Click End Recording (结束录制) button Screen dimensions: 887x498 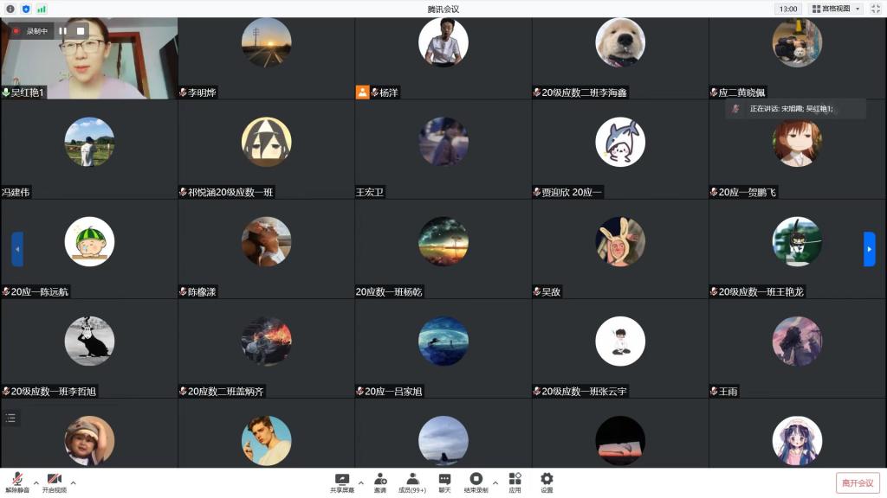[x=476, y=479]
